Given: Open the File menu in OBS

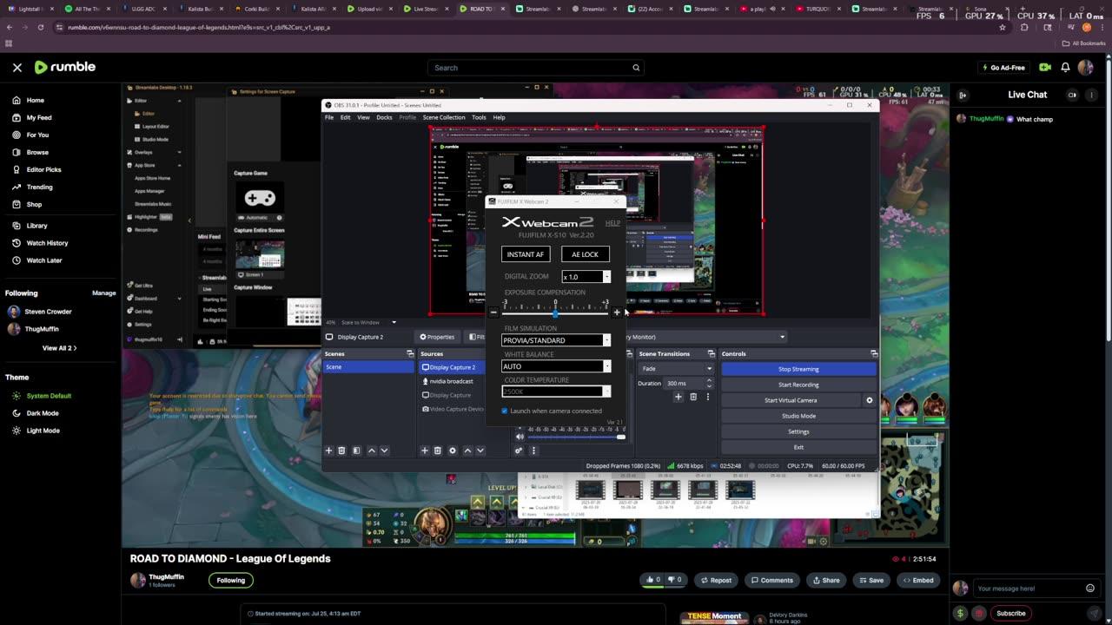Looking at the screenshot, I should pos(329,117).
